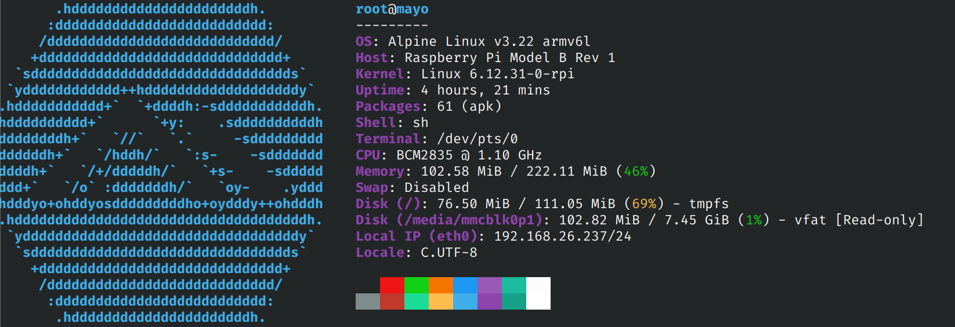Click 'Local IP (eth0)' label

(x=417, y=237)
